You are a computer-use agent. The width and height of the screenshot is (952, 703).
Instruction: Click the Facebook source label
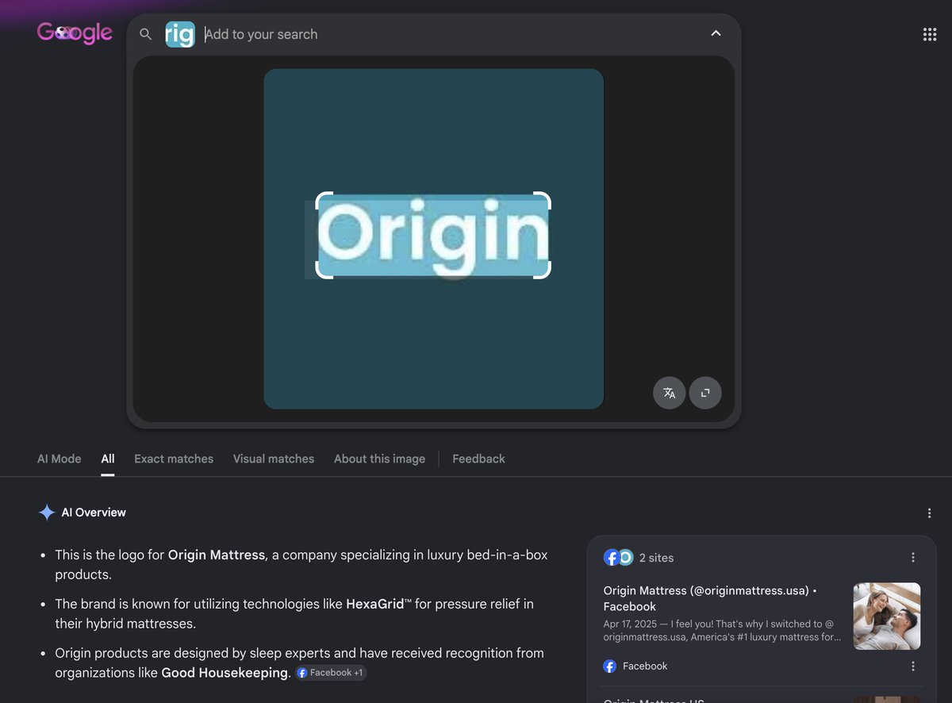click(x=645, y=667)
